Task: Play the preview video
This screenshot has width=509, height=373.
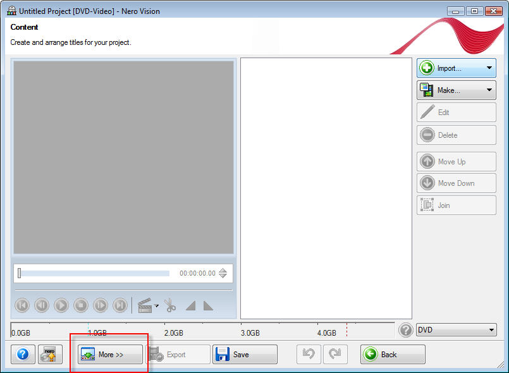Action: 61,305
